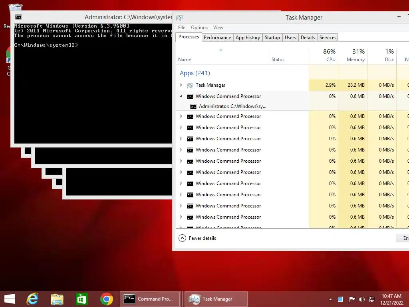Open File Explorer from the taskbar

click(x=57, y=299)
